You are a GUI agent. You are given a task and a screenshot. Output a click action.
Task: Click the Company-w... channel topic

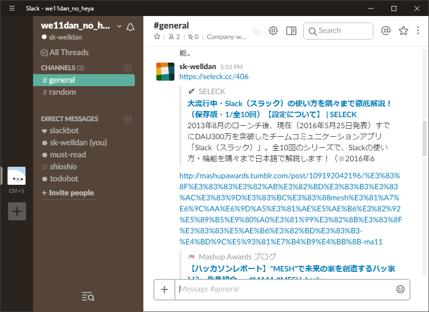pos(227,37)
